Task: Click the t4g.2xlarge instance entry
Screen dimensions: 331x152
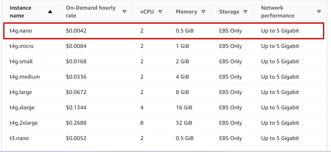Action: (24, 123)
